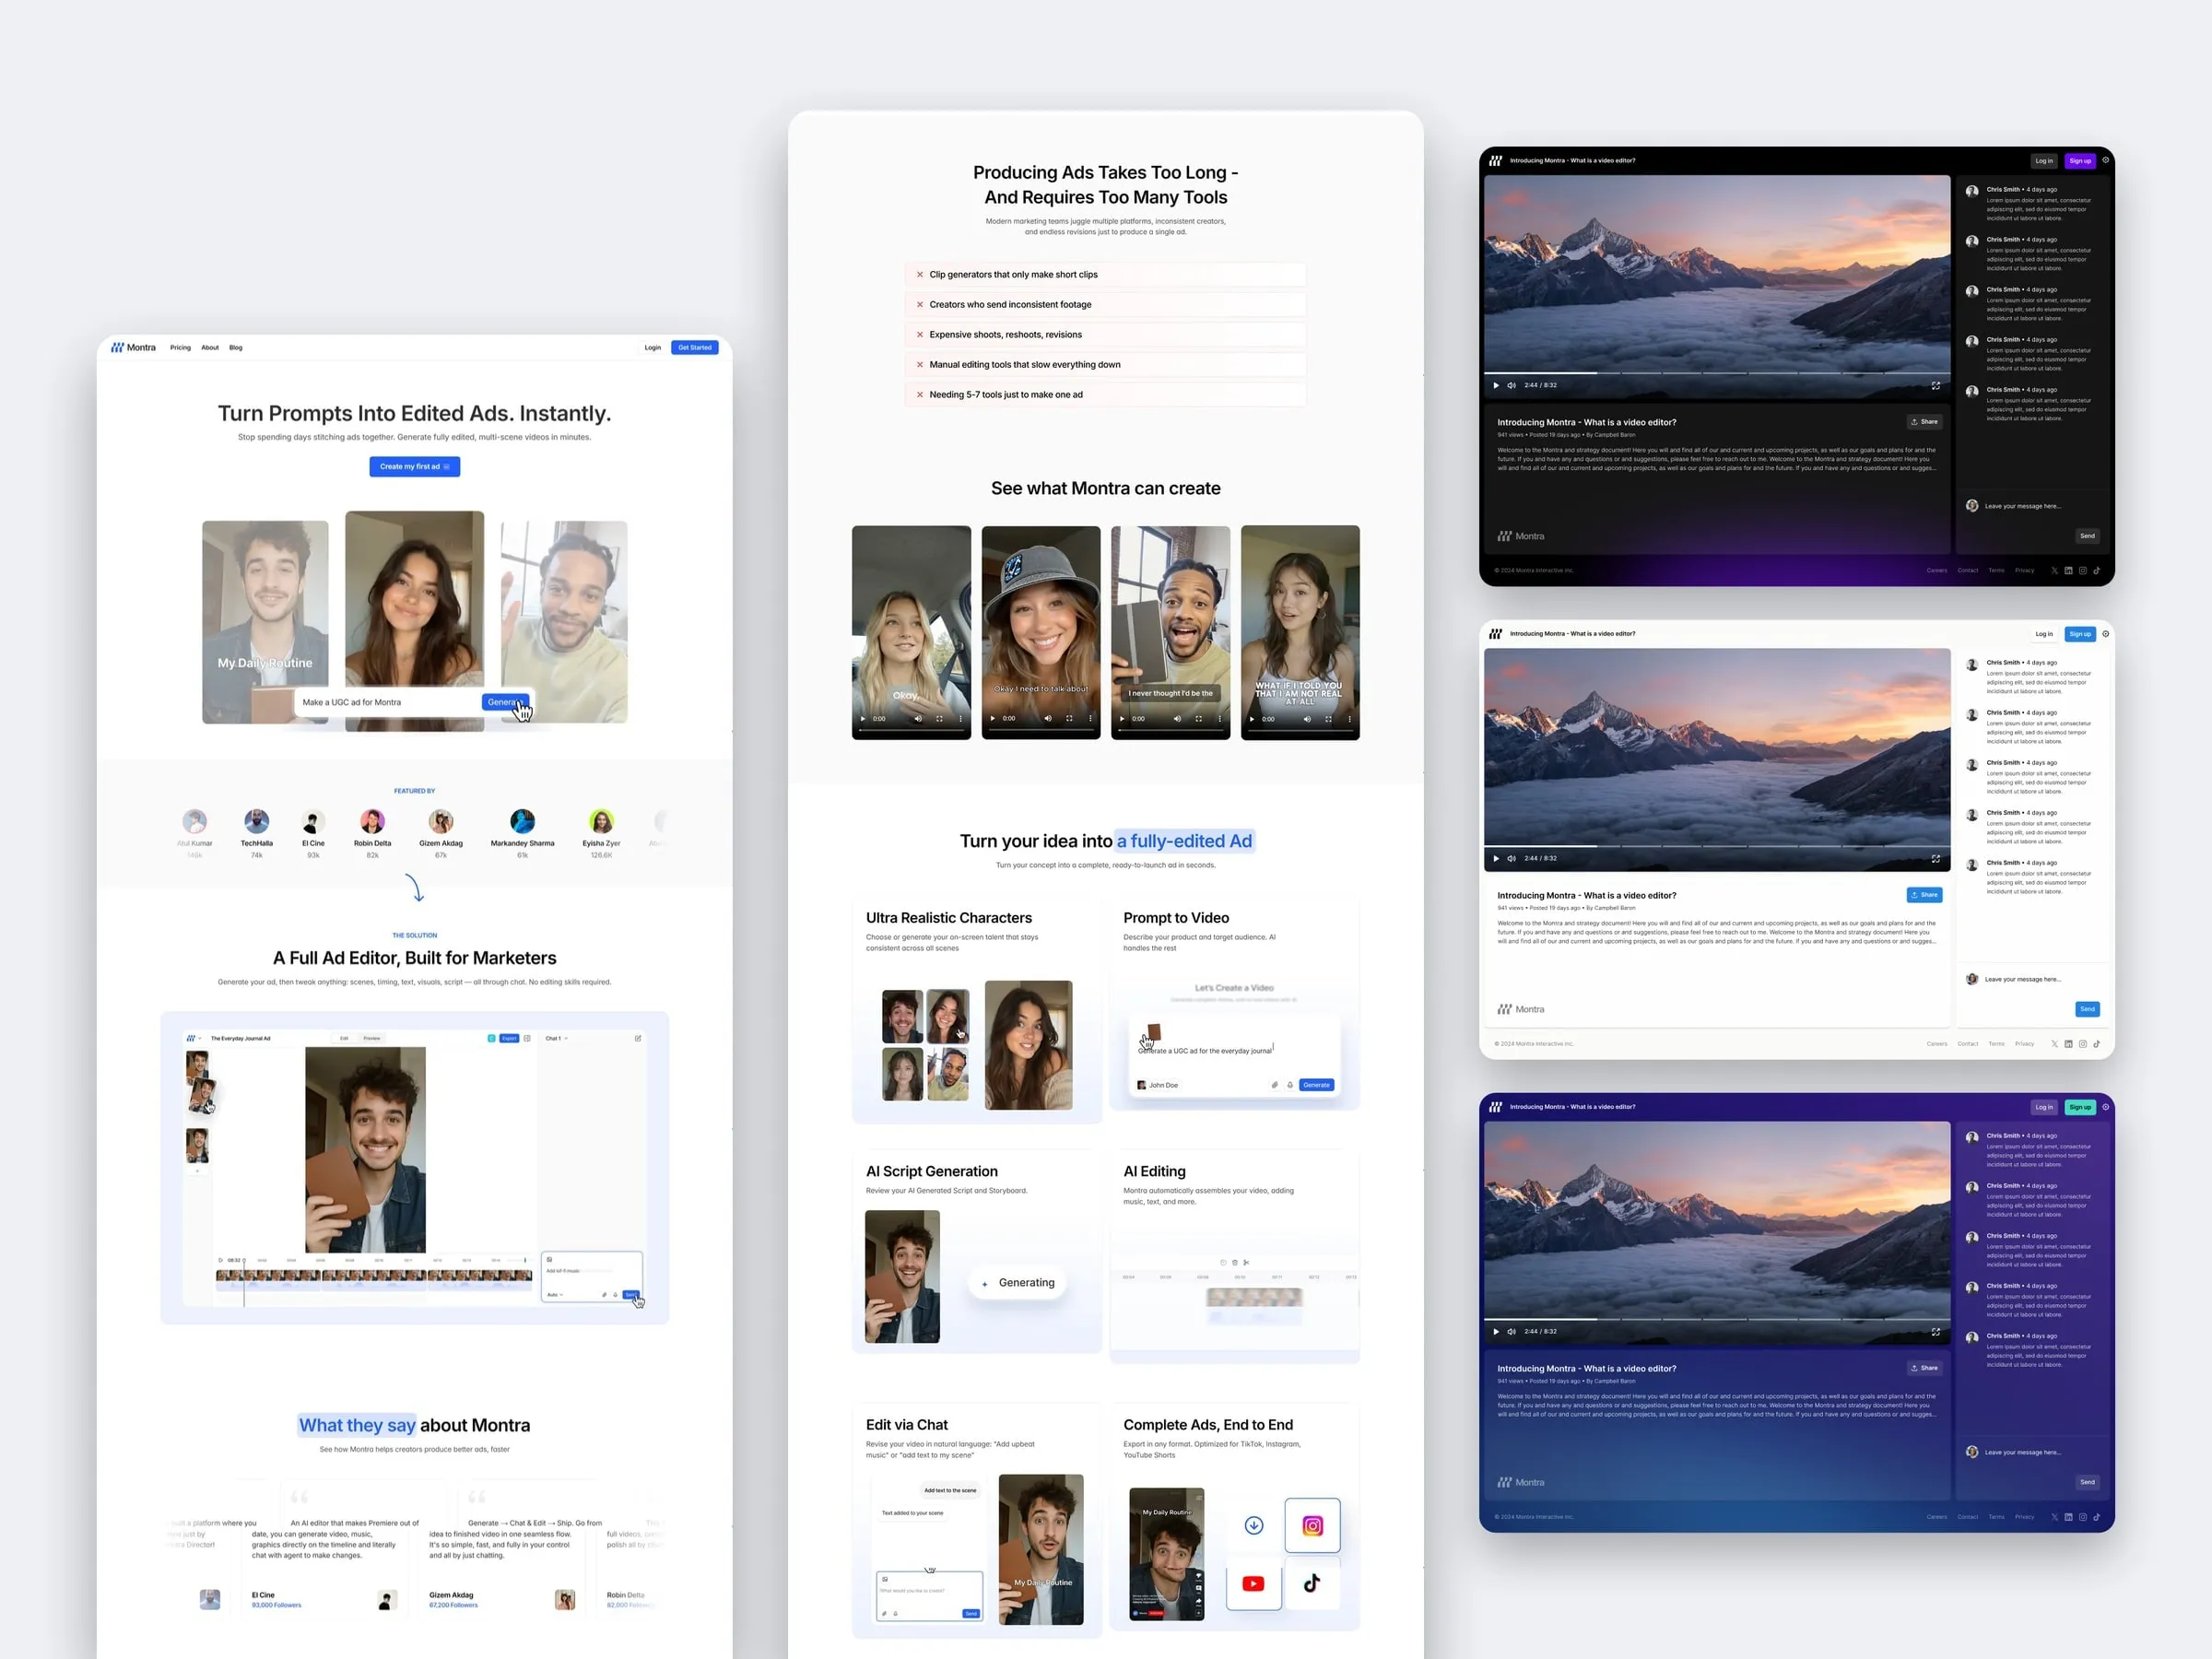This screenshot has height=1659, width=2212.
Task: Send comment in the dark-theme player
Action: point(2087,536)
